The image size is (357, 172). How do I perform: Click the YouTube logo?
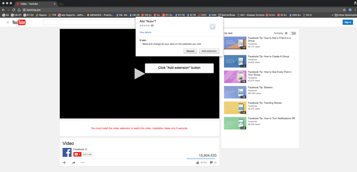tap(19, 22)
